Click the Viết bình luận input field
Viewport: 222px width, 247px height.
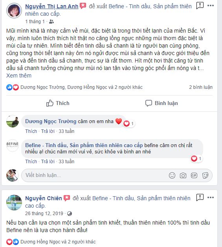pyautogui.click(x=117, y=175)
